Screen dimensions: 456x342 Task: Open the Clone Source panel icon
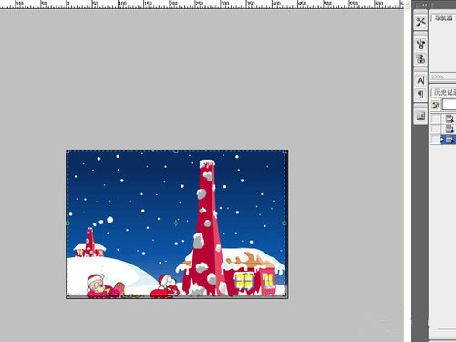point(420,58)
